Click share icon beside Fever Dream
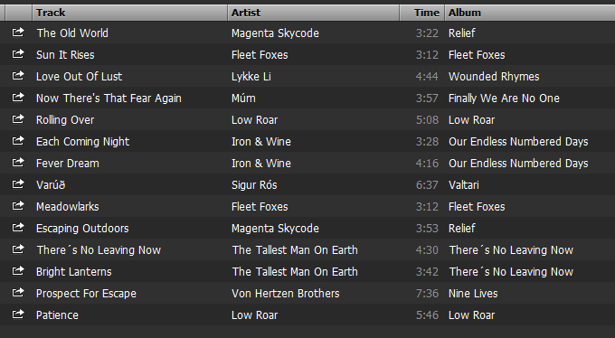 point(18,163)
